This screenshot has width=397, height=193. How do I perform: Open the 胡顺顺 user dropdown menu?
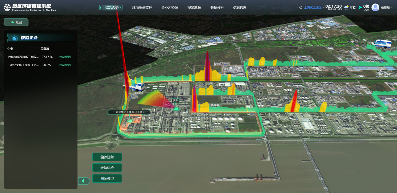pyautogui.click(x=387, y=7)
